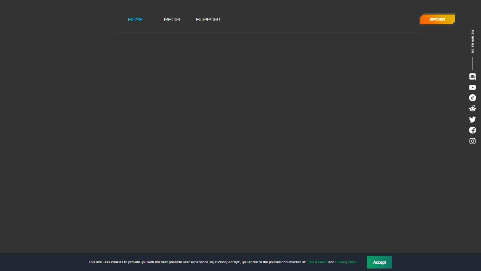The width and height of the screenshot is (481, 271).
Task: Click the white vertical divider above Discord
Action: [x=473, y=63]
